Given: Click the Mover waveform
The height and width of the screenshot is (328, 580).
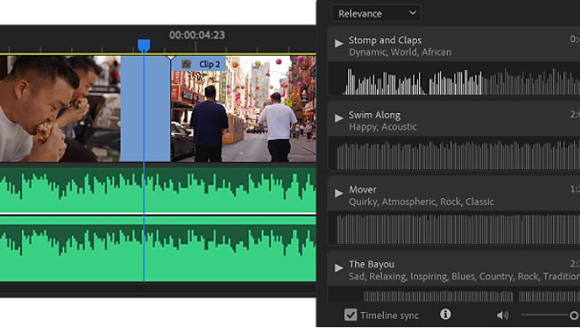Looking at the screenshot, I should pos(454,229).
